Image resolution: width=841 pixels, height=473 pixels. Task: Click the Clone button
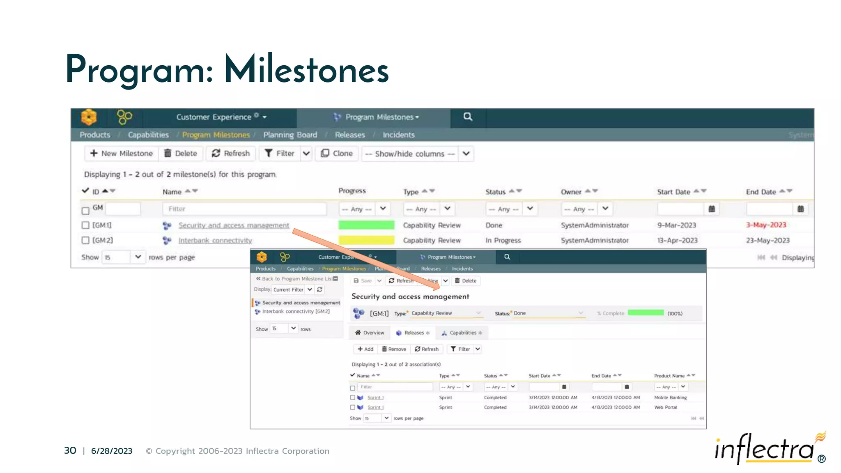(337, 154)
